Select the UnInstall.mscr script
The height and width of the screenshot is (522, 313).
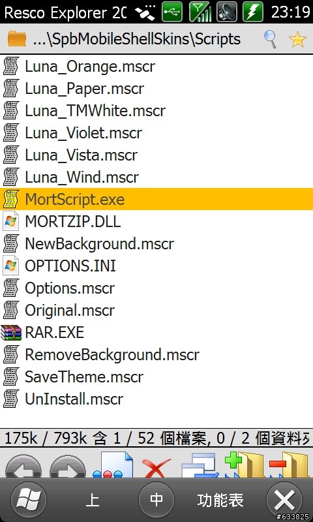click(156, 399)
